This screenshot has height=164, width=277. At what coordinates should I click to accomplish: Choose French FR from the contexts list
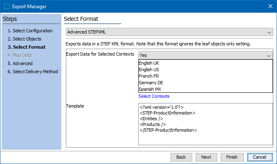[x=150, y=76]
